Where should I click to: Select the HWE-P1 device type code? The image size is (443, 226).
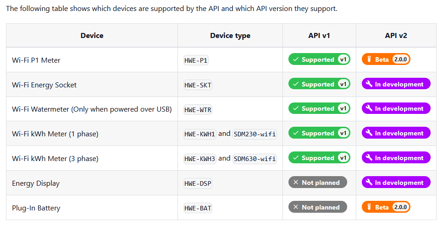click(x=196, y=60)
